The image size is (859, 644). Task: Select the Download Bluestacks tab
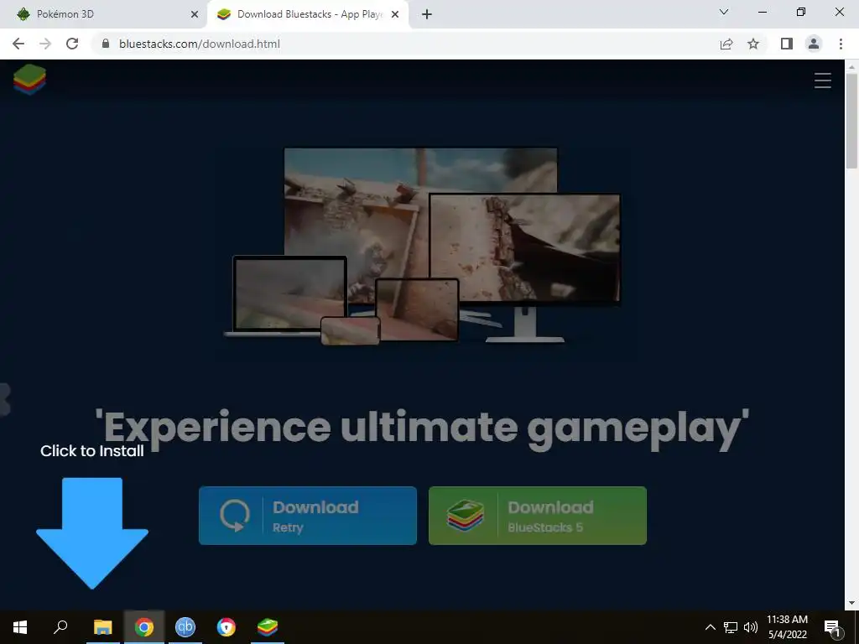(x=307, y=14)
